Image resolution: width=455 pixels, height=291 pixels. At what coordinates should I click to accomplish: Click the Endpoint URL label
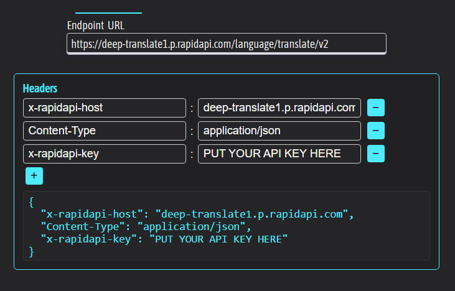(96, 25)
